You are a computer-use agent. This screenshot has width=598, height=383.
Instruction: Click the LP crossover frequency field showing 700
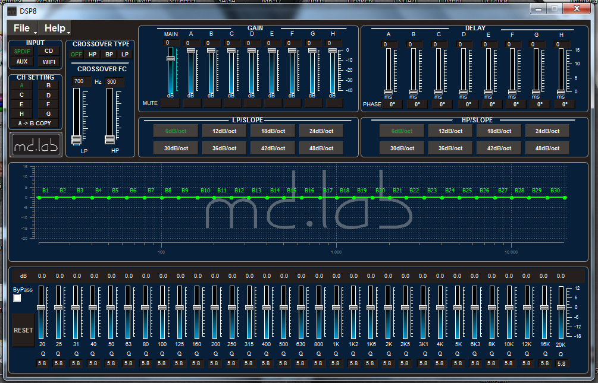pyautogui.click(x=82, y=81)
